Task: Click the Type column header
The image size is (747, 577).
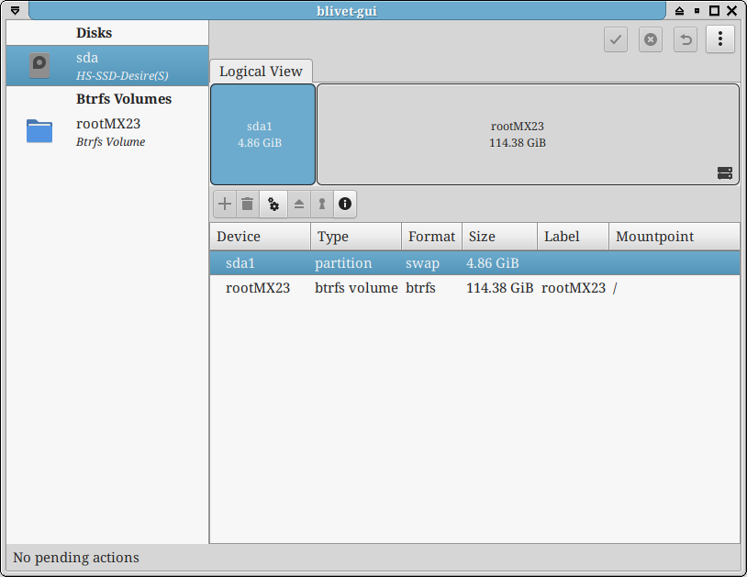Action: pos(356,237)
